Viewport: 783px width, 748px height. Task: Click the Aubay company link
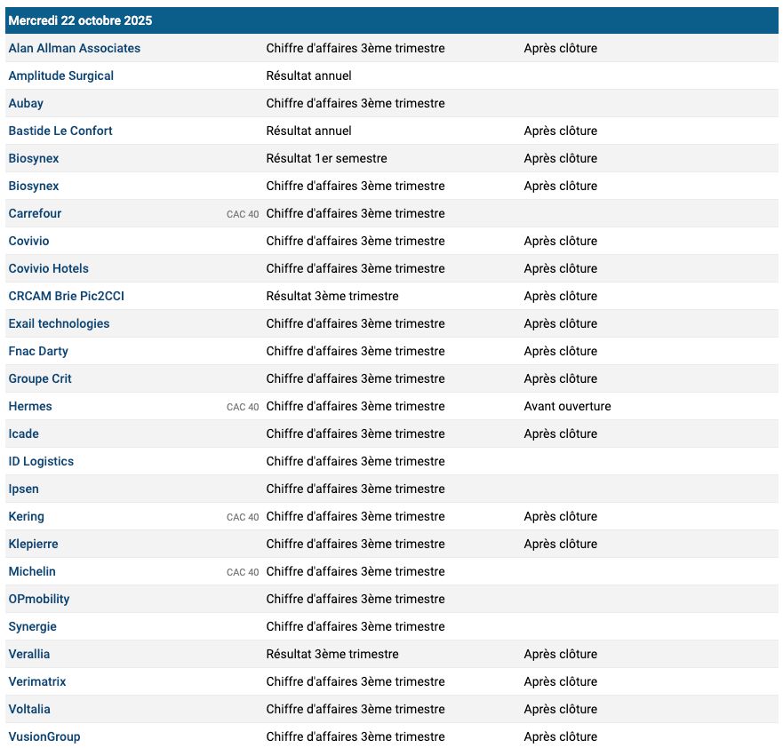[26, 103]
